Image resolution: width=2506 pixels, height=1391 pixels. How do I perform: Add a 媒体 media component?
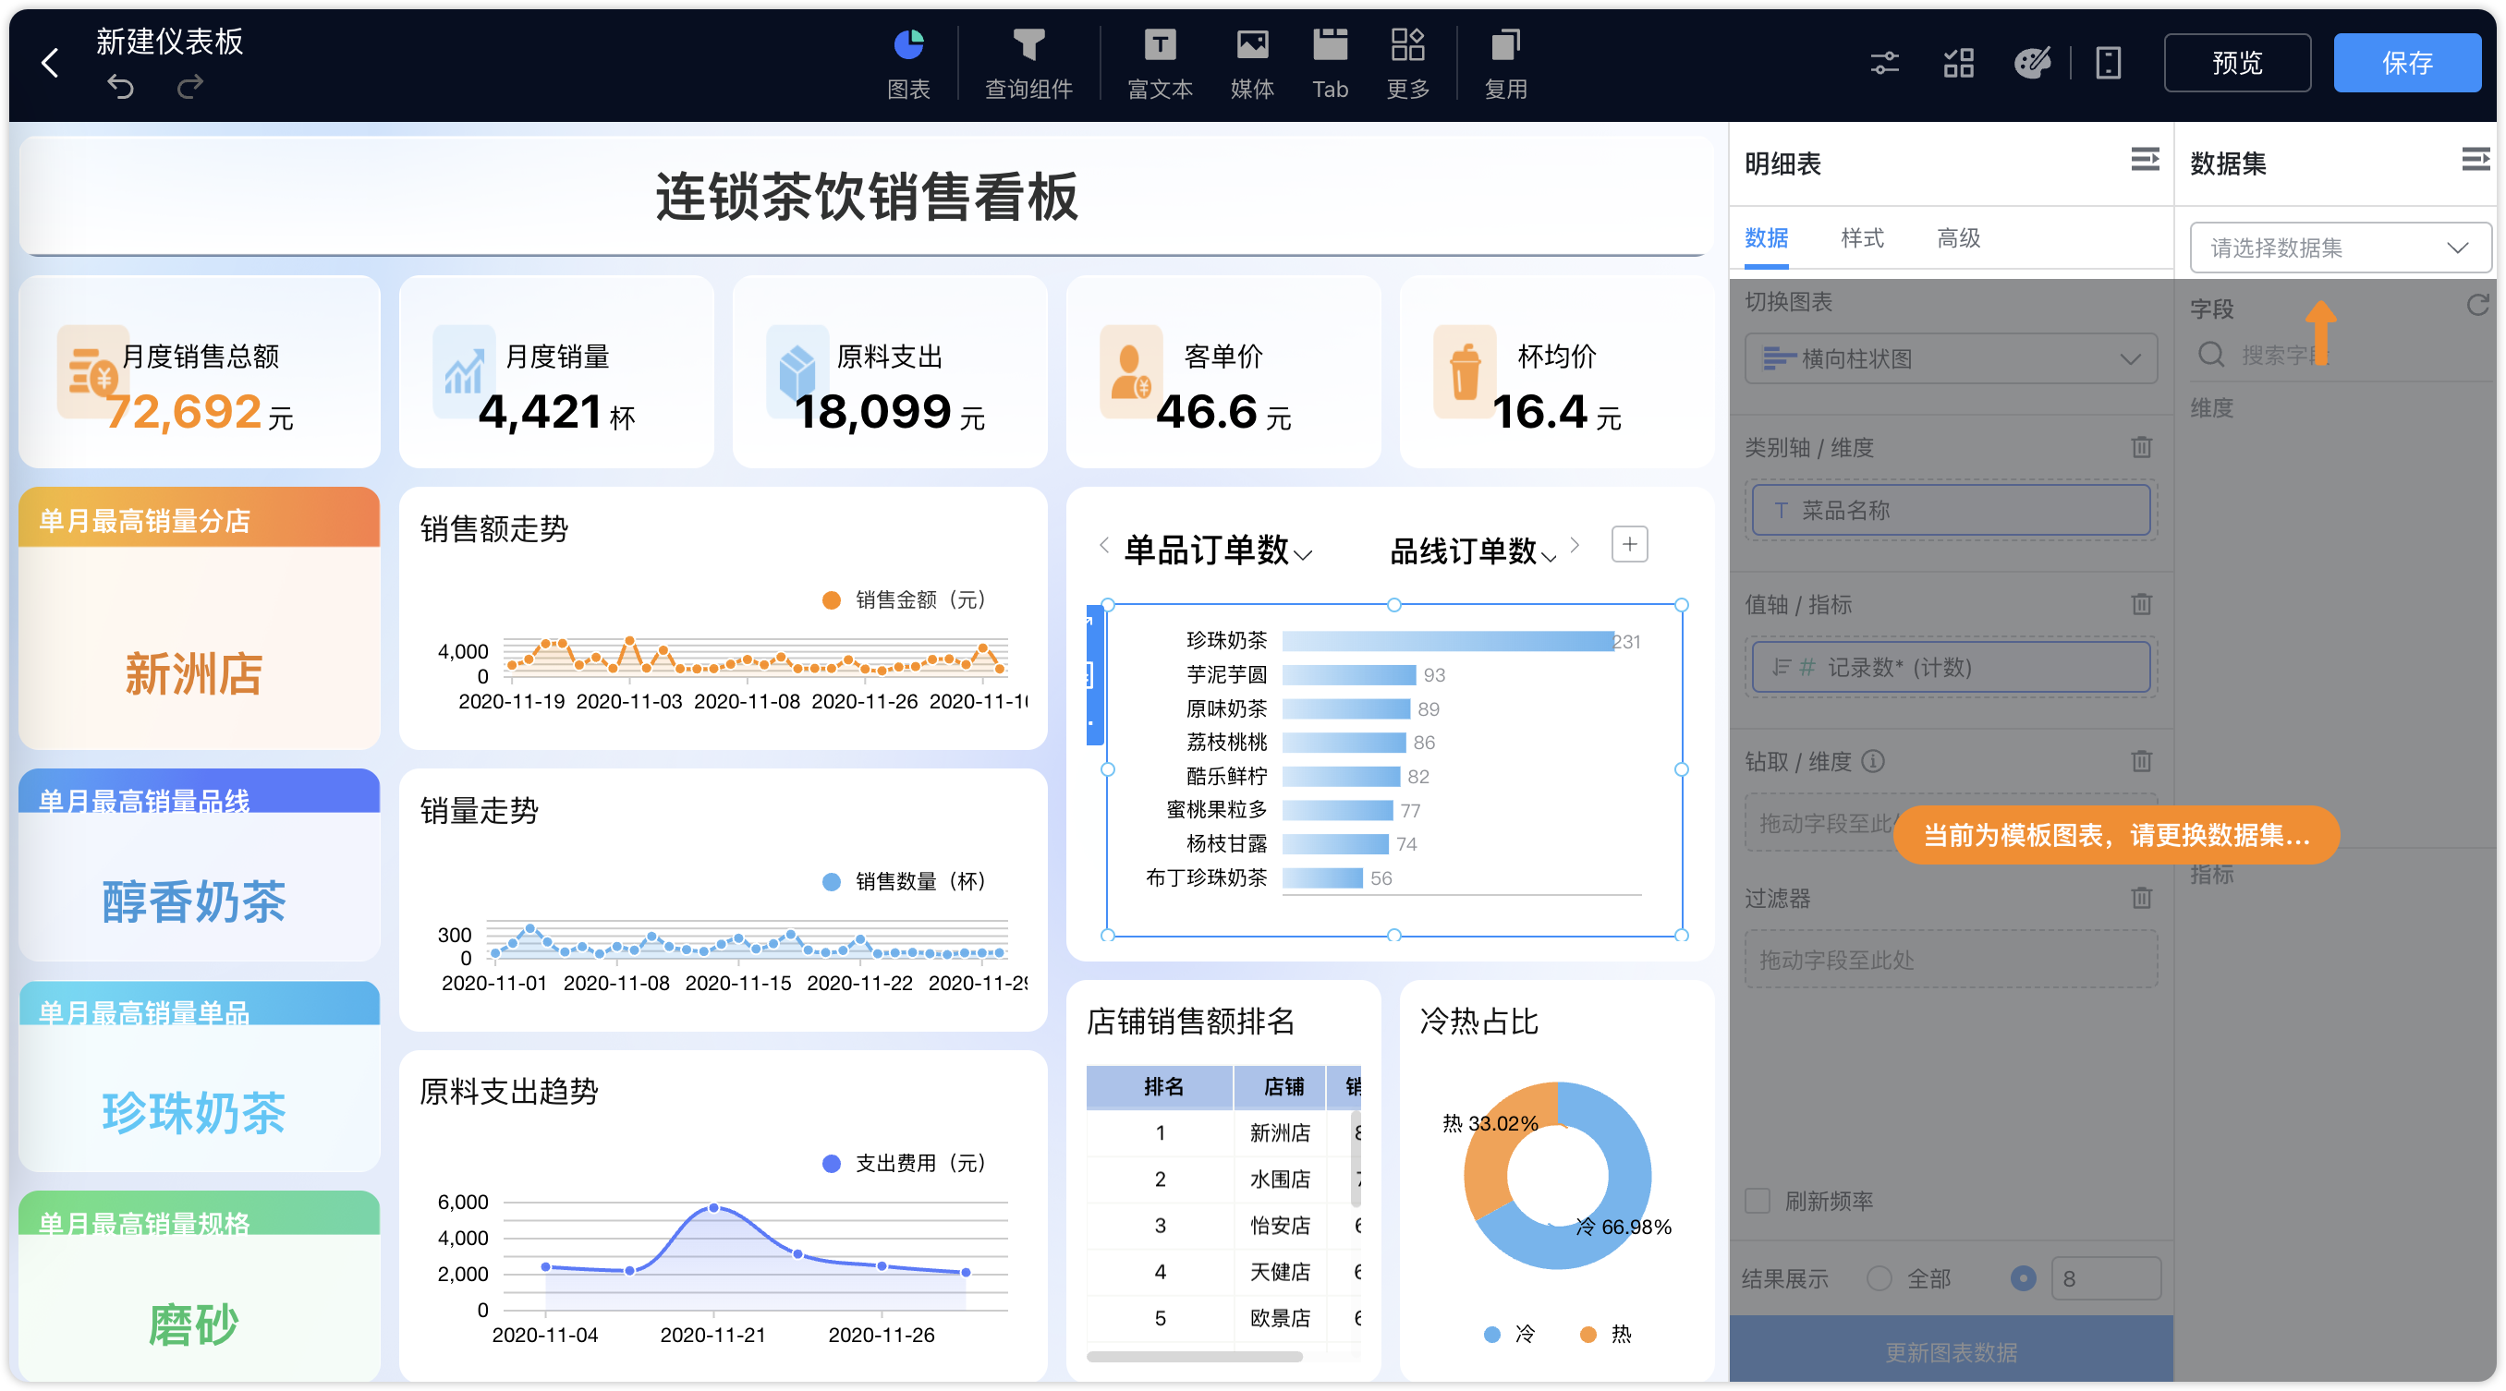pos(1252,61)
